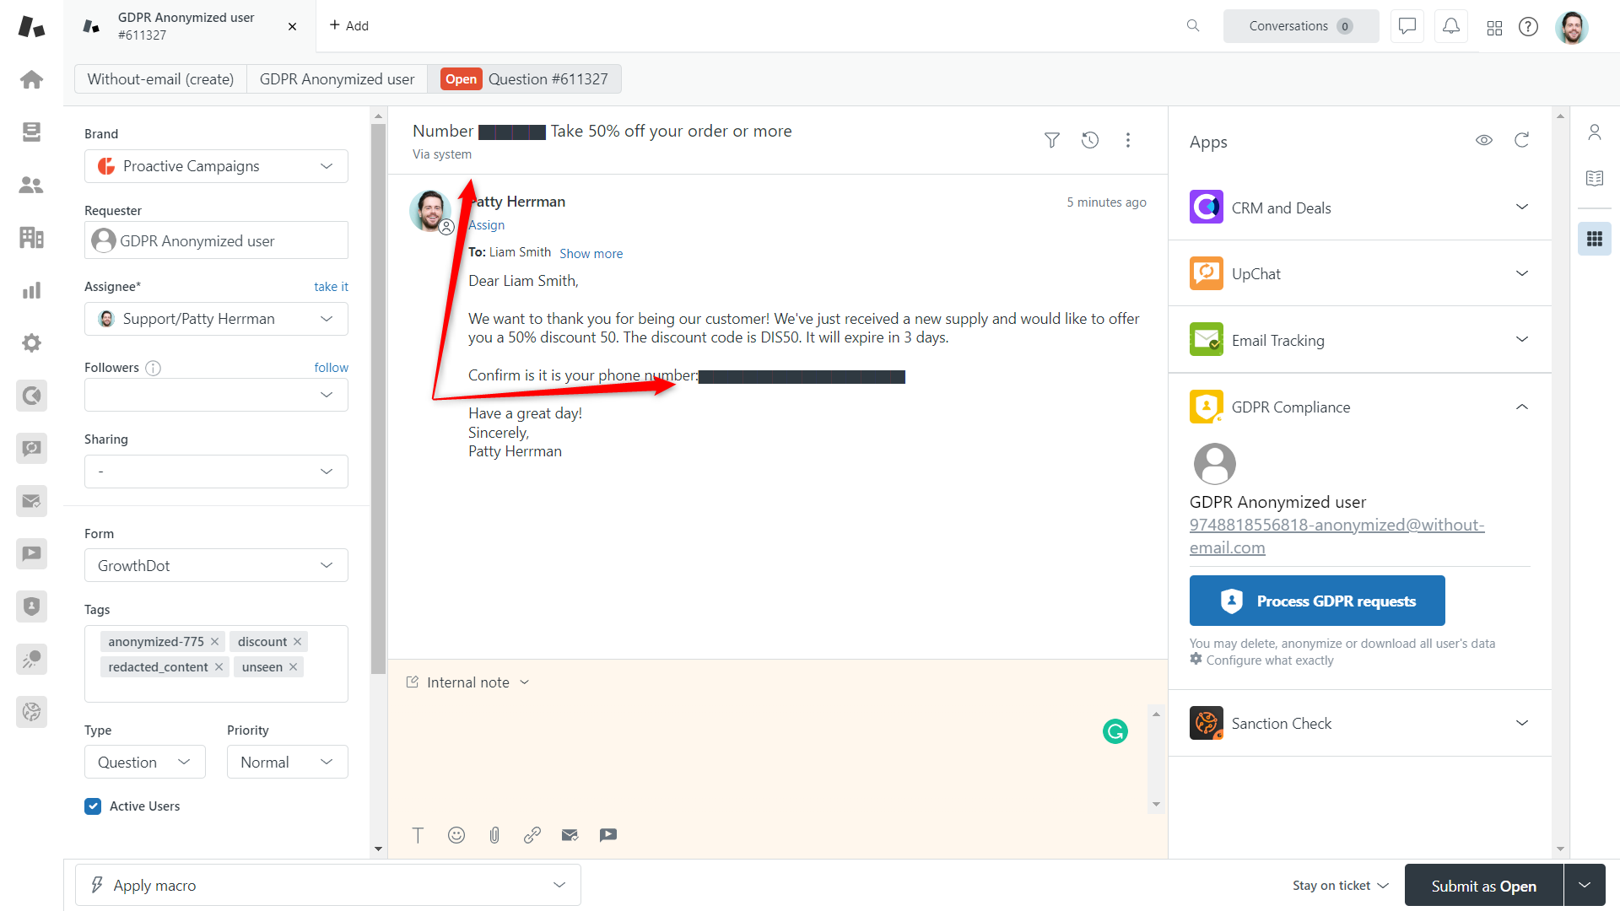Click Process GDPR requests button
The image size is (1620, 911).
(x=1317, y=601)
